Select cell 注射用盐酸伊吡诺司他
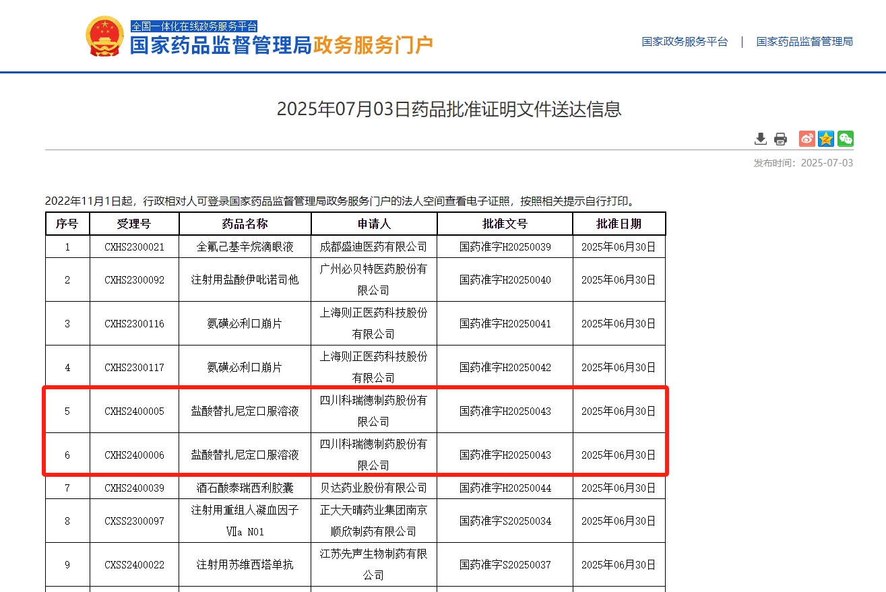886x592 pixels. 245,279
